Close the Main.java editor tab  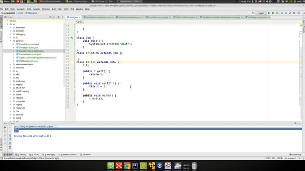(80, 17)
